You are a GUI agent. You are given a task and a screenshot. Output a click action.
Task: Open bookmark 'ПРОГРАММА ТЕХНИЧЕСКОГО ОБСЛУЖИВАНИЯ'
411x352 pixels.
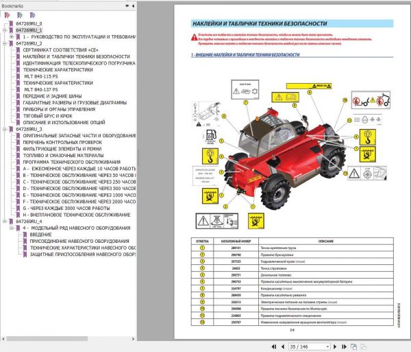(71, 162)
